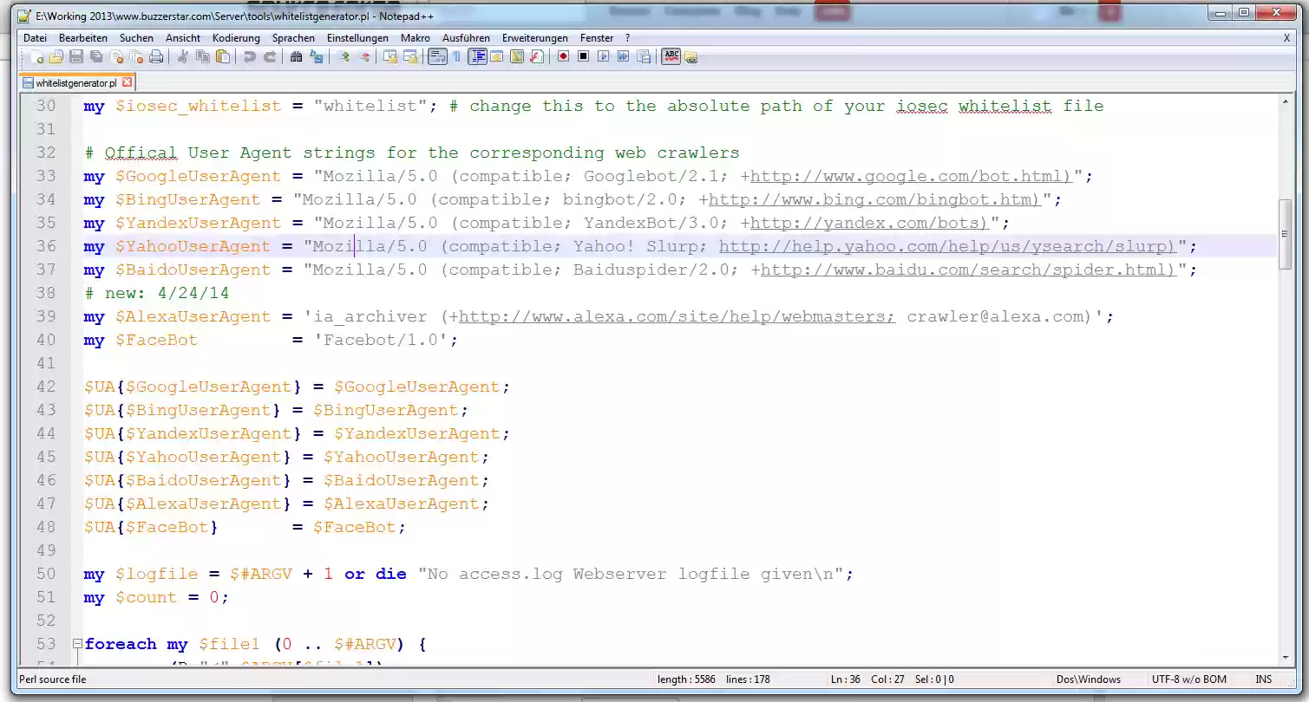Print the document using printer icon
This screenshot has height=702, width=1309.
[156, 57]
